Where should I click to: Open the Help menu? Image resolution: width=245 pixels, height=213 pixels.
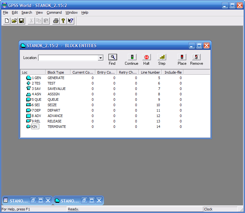(x=85, y=12)
